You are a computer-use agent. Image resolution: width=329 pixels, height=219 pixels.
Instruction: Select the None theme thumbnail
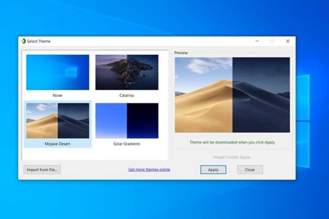pos(58,72)
